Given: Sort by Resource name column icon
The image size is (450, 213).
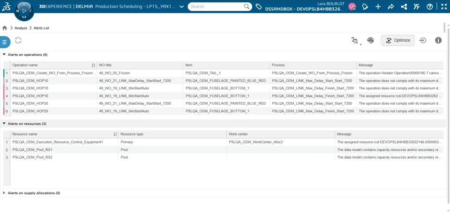Looking at the screenshot, I should tap(115, 134).
